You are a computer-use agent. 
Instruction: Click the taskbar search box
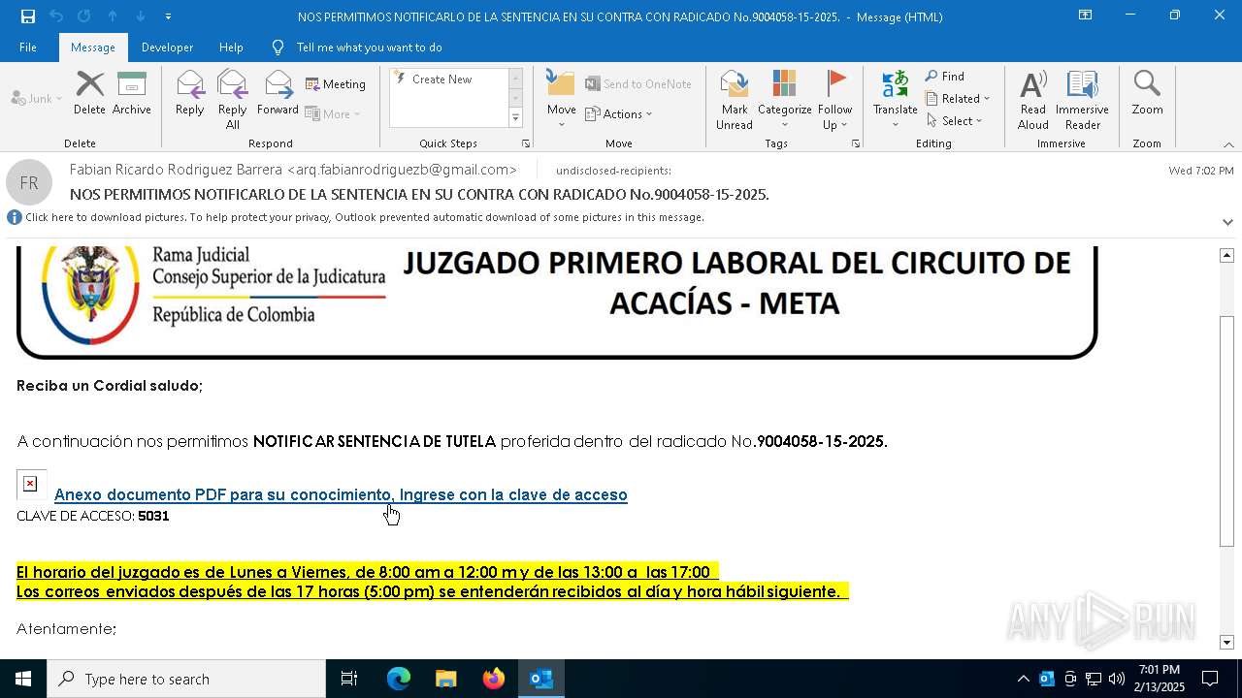[x=186, y=679]
